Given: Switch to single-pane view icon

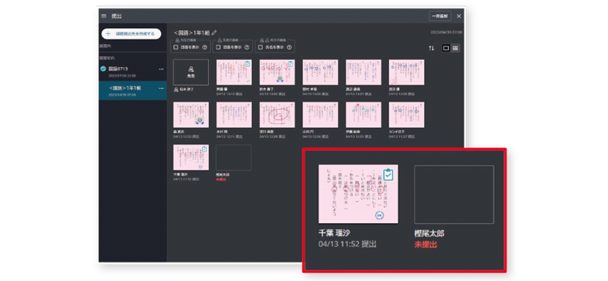Looking at the screenshot, I should (446, 48).
